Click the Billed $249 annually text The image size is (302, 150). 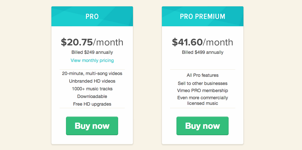[92, 52]
